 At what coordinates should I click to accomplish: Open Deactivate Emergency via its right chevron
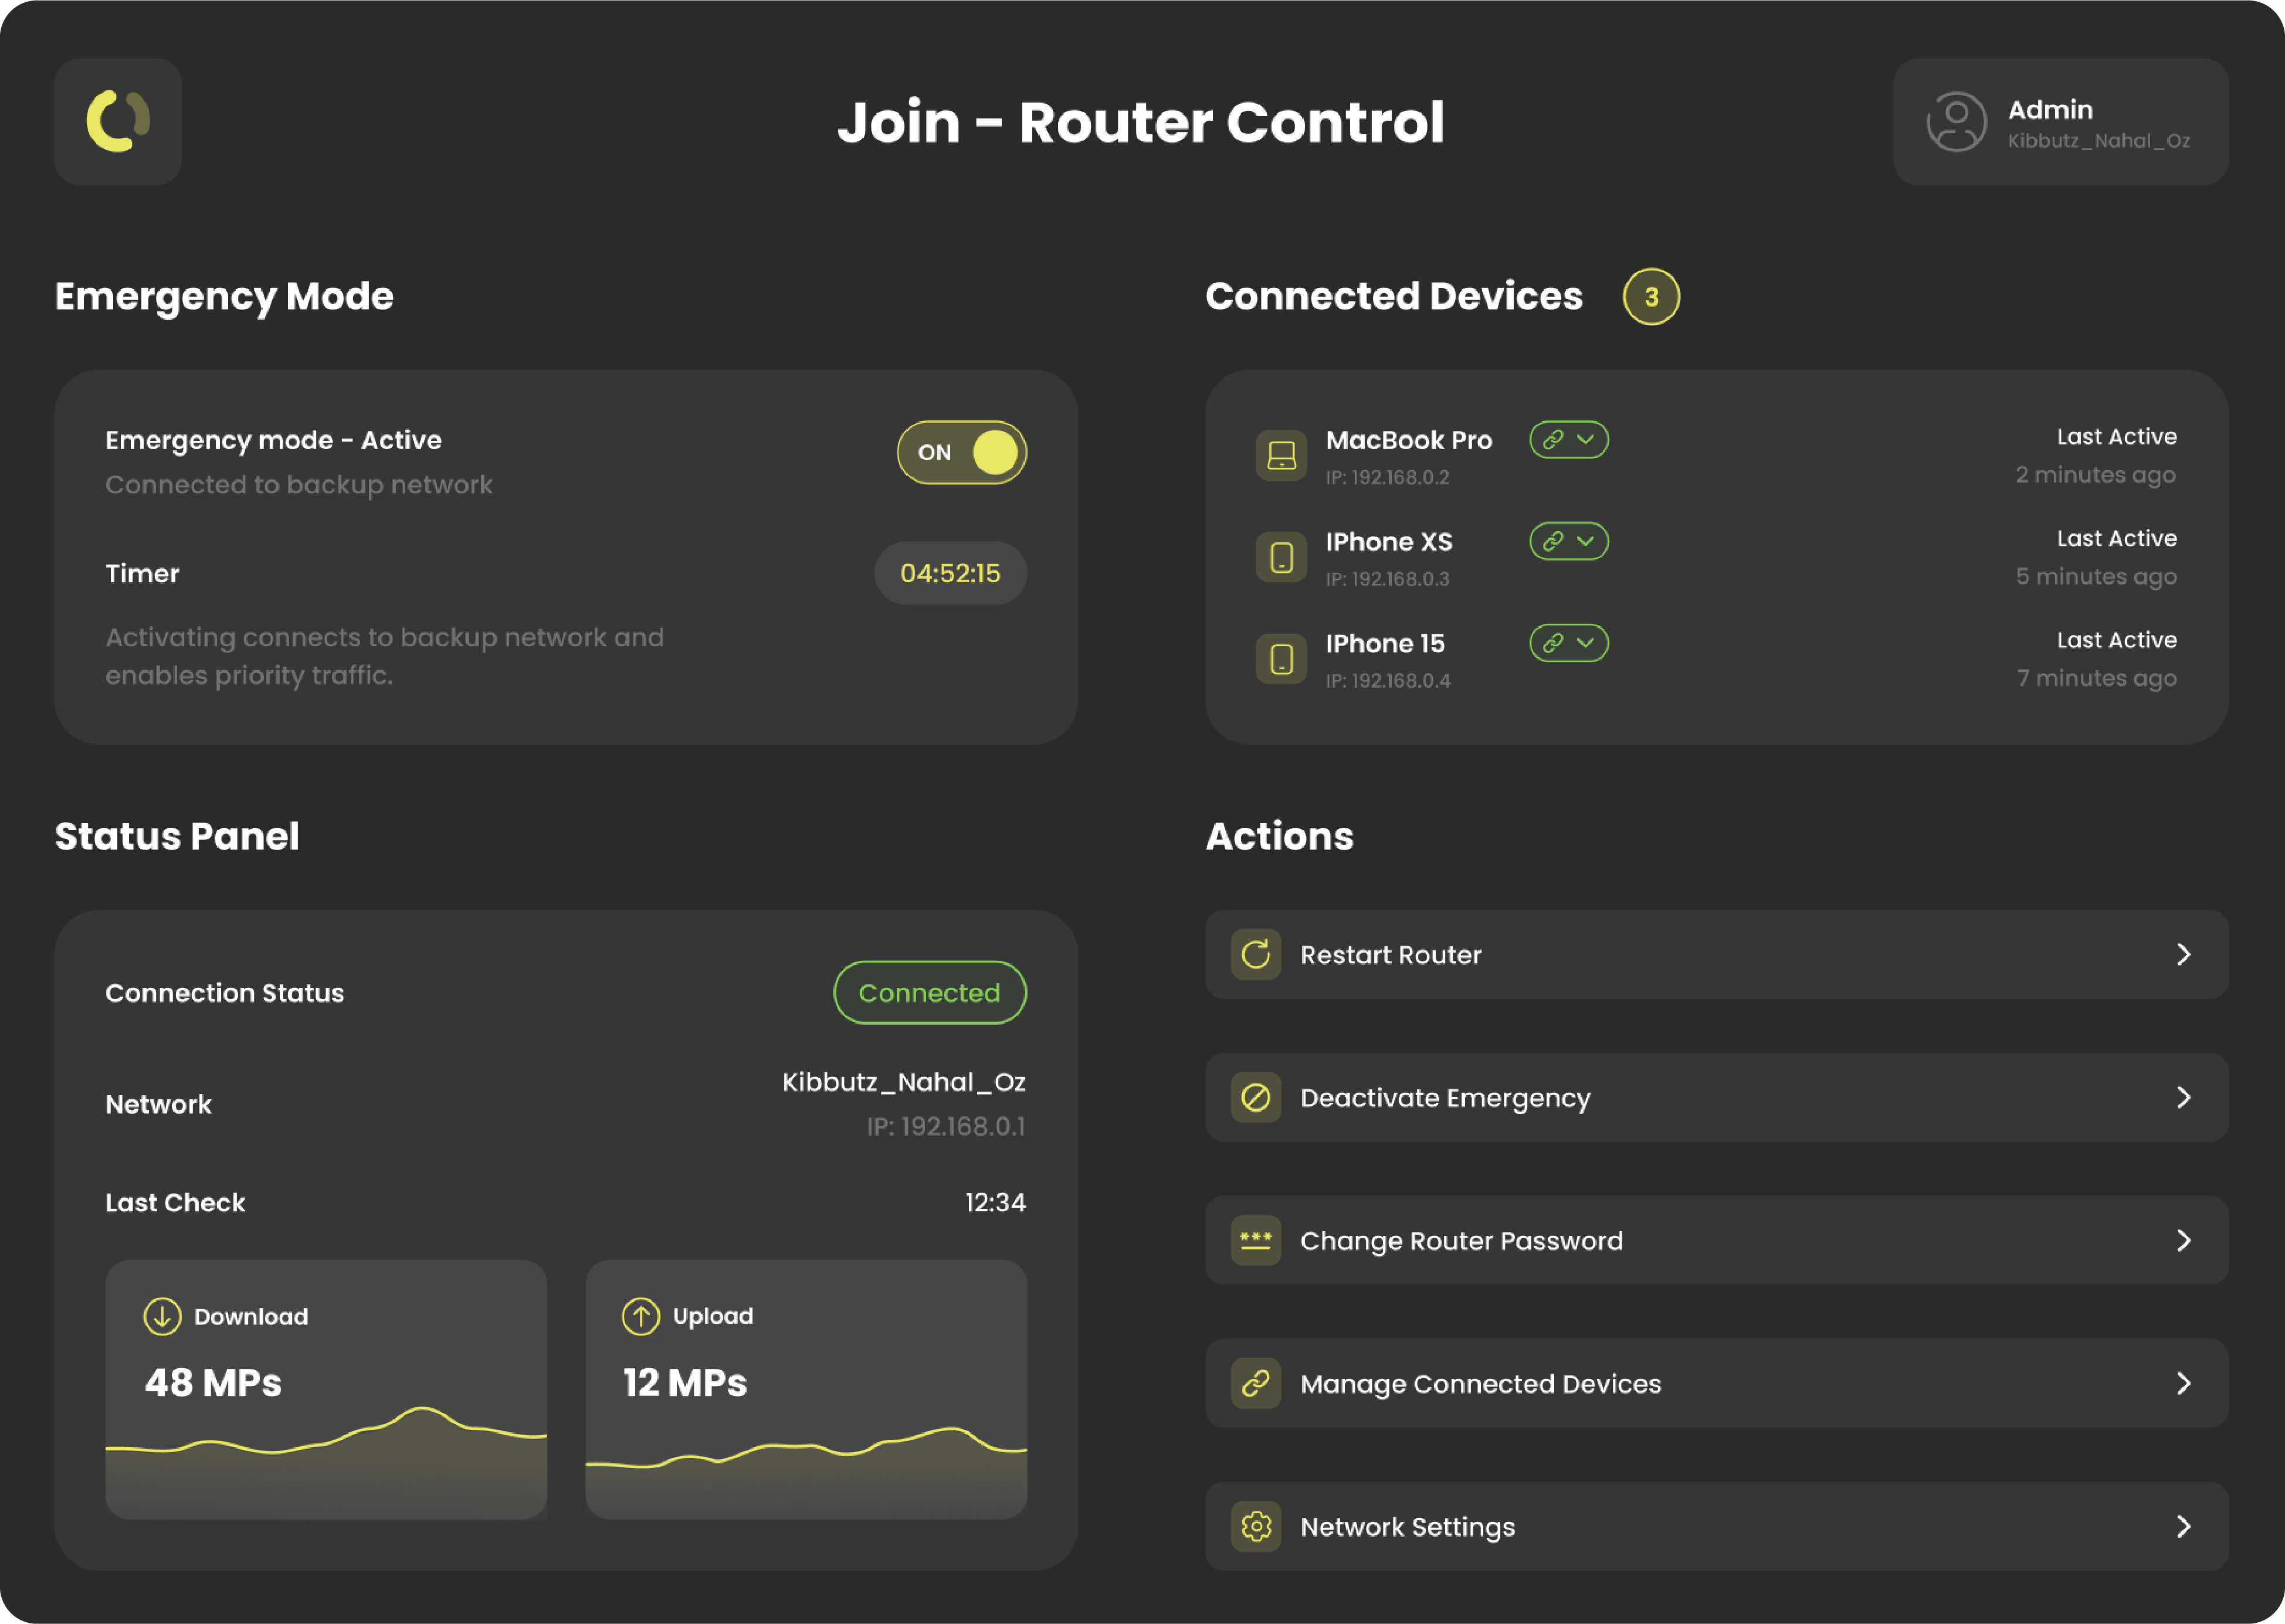(x=2184, y=1098)
